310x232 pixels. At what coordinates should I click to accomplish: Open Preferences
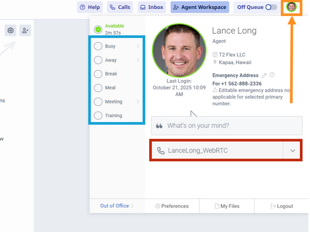pos(172,206)
